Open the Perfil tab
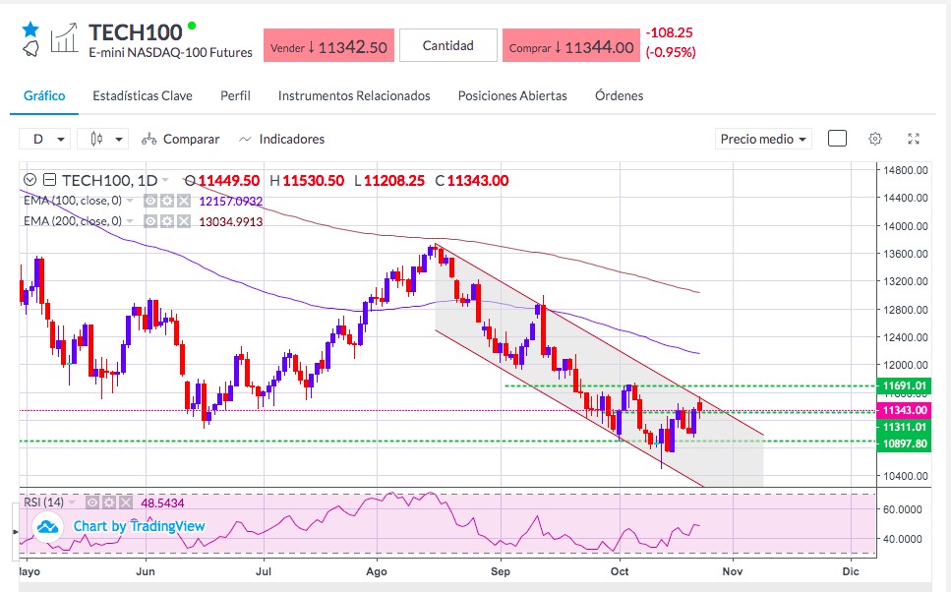The width and height of the screenshot is (951, 592). (x=235, y=95)
